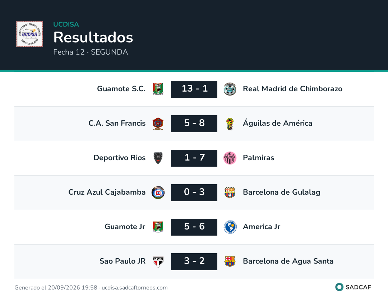Click the Barcelona de Gulalag crest
388x306 pixels.
pyautogui.click(x=230, y=193)
